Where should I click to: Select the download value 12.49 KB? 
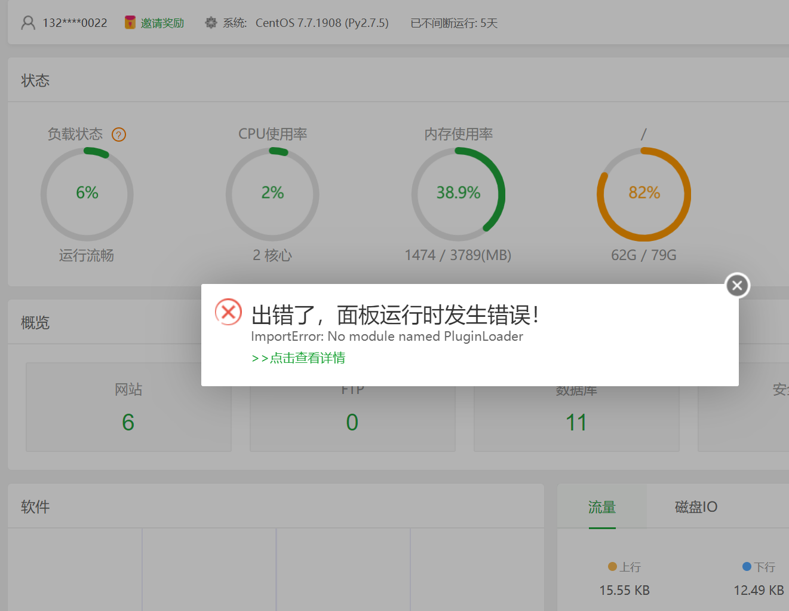click(759, 590)
